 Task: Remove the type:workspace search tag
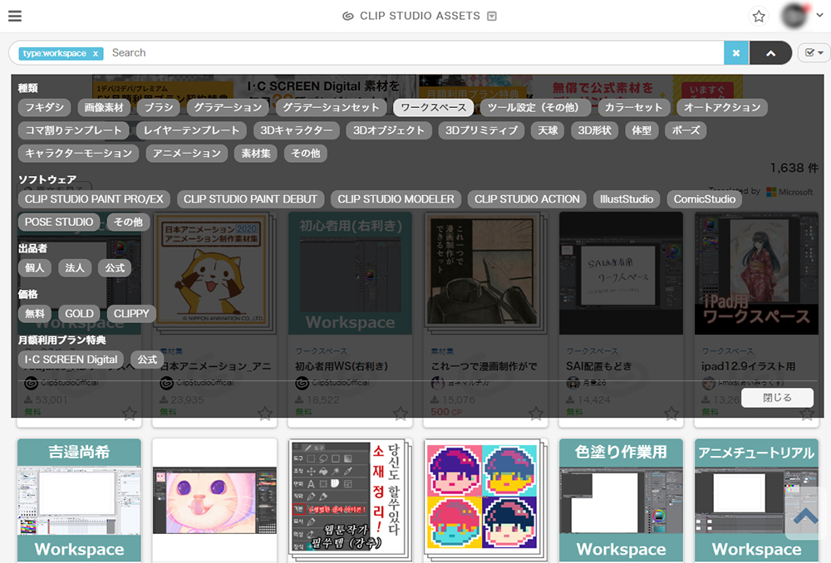pos(96,53)
